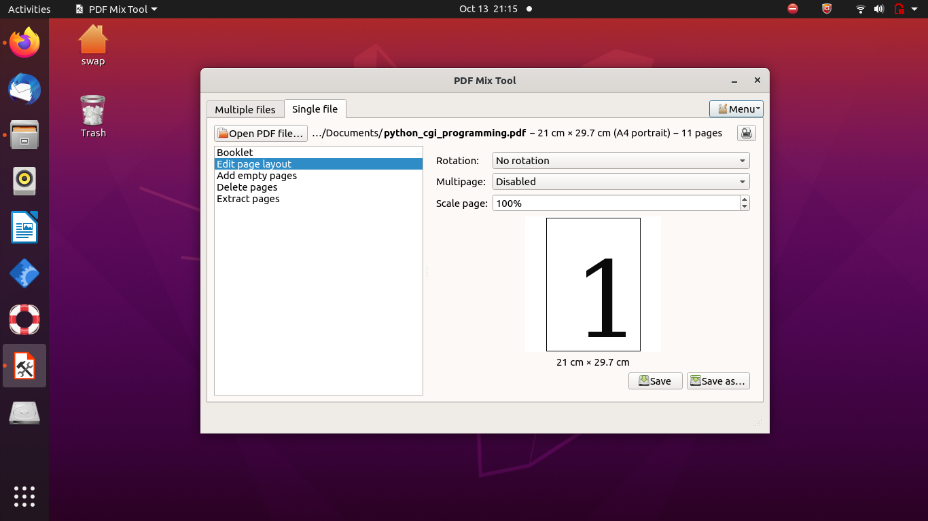Launch LibreOffice Writer from the dock

coord(24,227)
